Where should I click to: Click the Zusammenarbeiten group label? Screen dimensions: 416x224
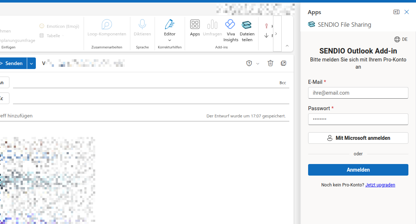pyautogui.click(x=107, y=47)
